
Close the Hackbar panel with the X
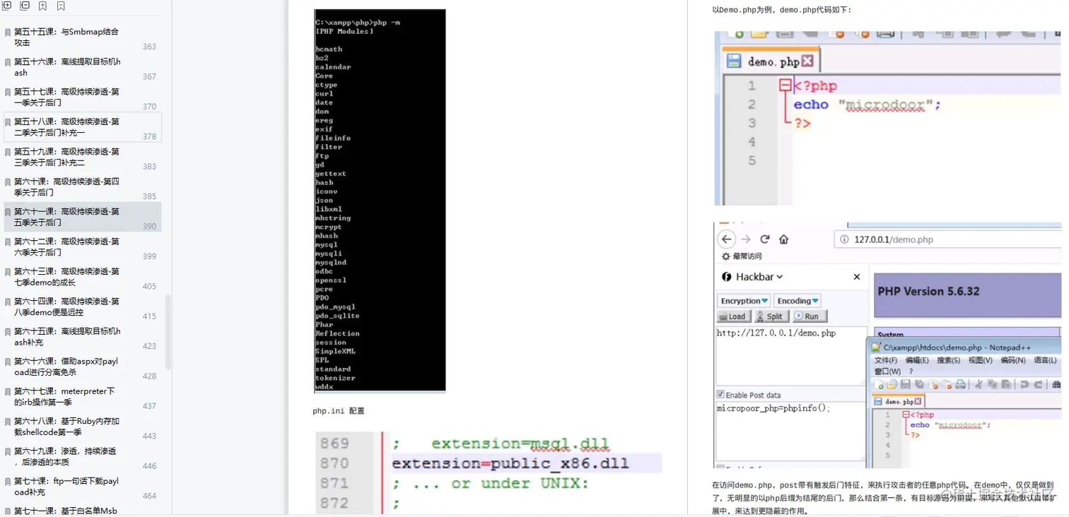coord(857,277)
